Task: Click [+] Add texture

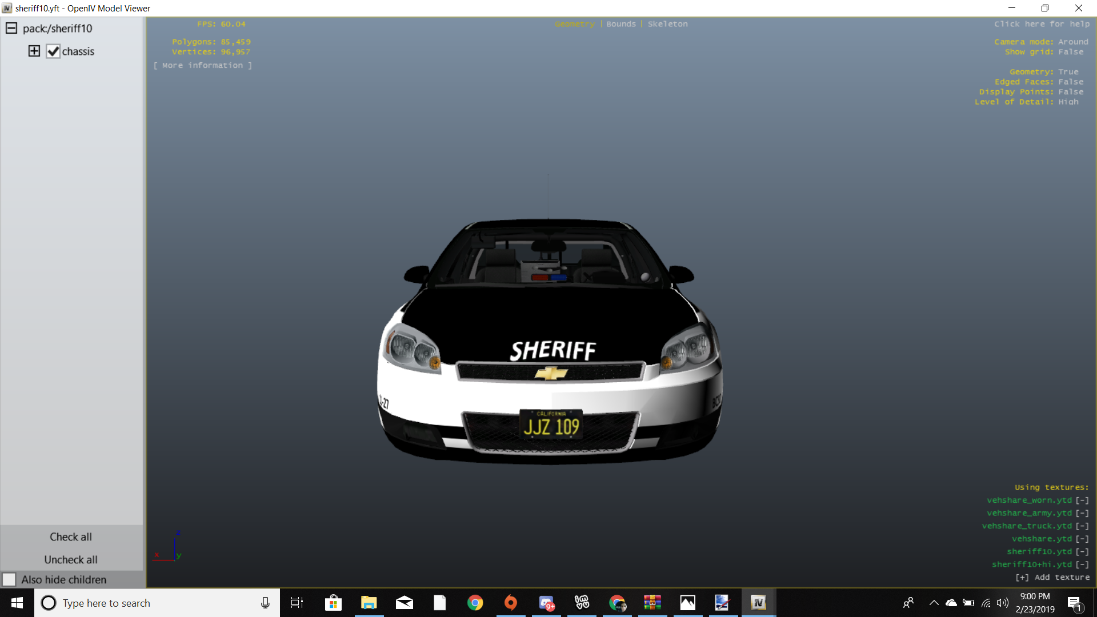Action: click(x=1052, y=577)
